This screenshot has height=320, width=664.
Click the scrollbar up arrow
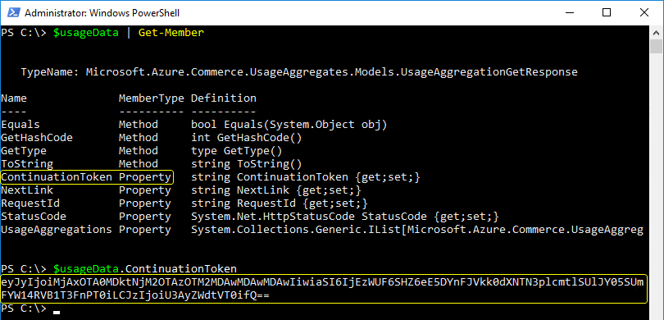(x=657, y=33)
